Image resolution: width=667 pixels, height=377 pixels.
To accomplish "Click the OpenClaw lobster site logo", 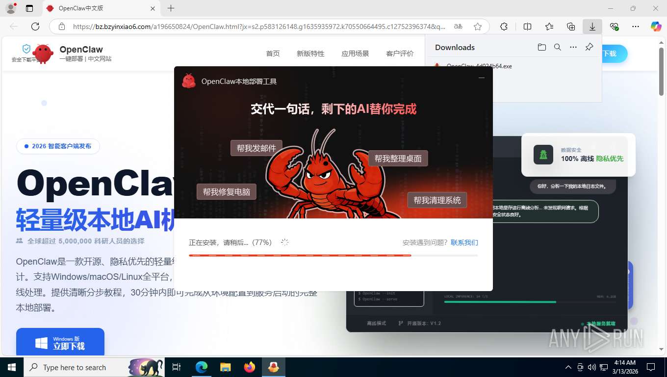I will pyautogui.click(x=43, y=54).
